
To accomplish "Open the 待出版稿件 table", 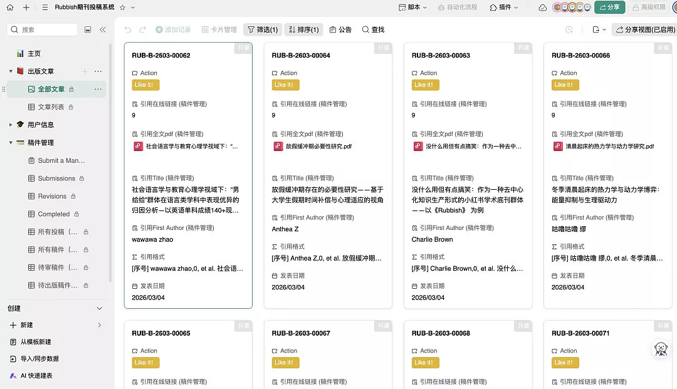I will point(58,286).
